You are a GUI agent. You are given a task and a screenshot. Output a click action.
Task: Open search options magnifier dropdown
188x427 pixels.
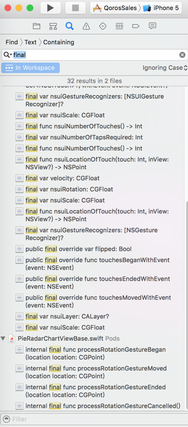[8, 55]
